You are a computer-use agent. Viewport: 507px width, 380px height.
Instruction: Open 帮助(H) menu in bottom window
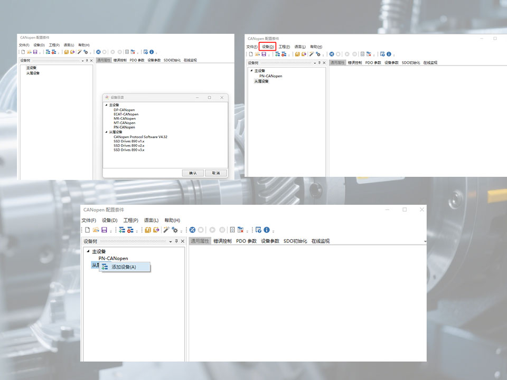coord(172,220)
